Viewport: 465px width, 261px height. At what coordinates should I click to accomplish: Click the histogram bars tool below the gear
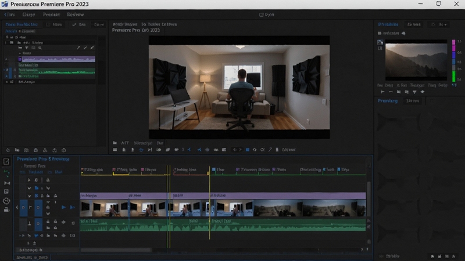pos(6,210)
